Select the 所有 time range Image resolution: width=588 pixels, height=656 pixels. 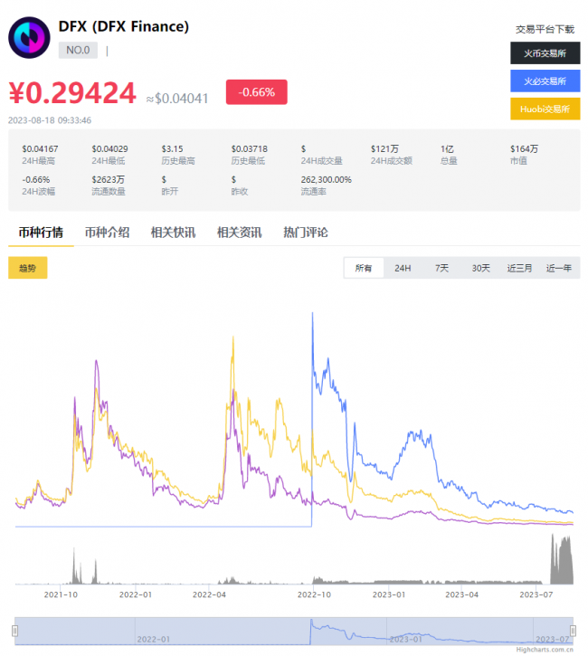point(364,268)
